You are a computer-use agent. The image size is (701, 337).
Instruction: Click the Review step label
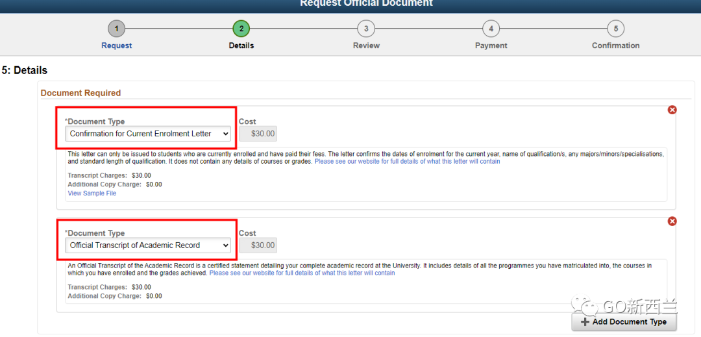coord(366,45)
